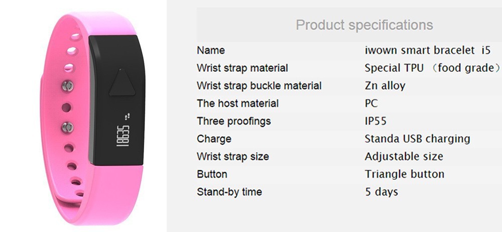Click the "Wrist strap material" label
Screen dimensions: 502x232
(x=242, y=68)
